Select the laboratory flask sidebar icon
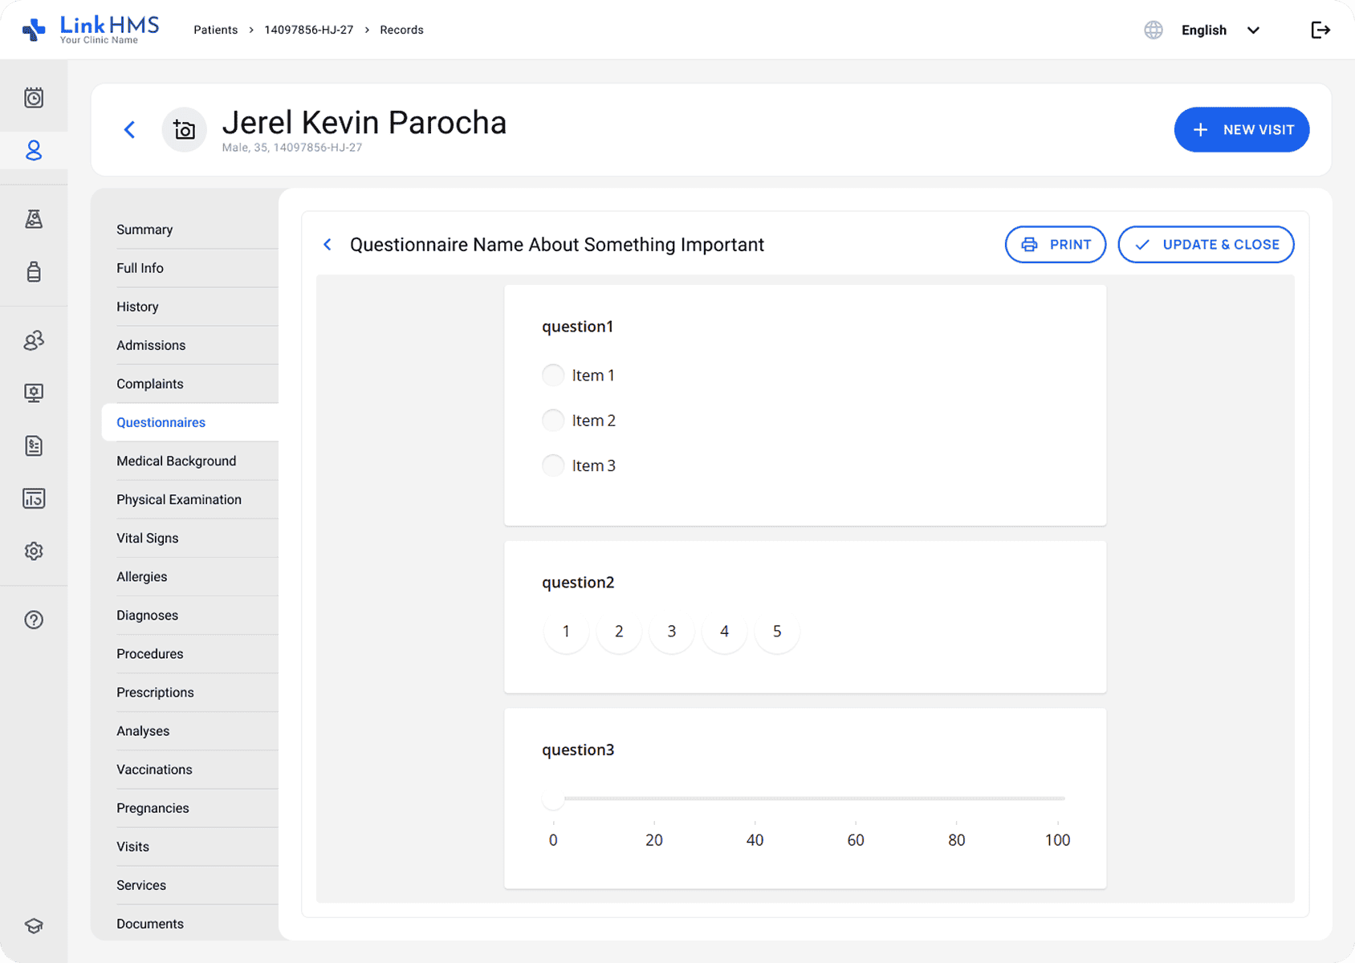 point(34,219)
